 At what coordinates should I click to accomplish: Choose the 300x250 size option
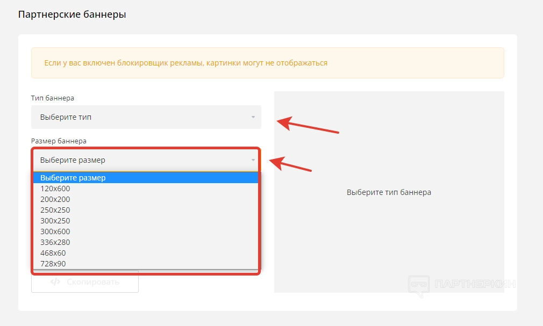click(x=55, y=221)
